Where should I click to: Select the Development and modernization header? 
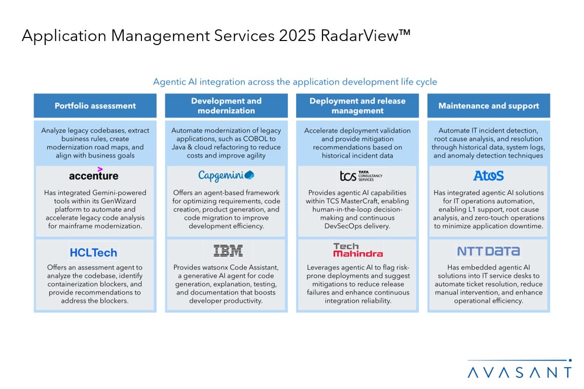tap(226, 106)
